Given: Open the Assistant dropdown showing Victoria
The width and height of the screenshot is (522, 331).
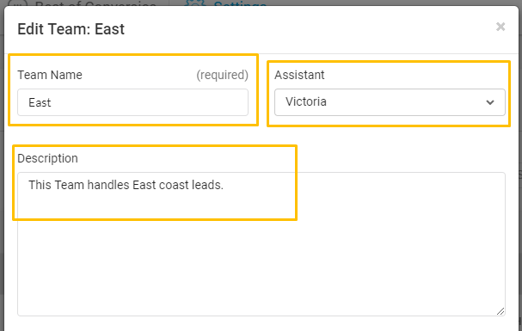Looking at the screenshot, I should (x=390, y=102).
